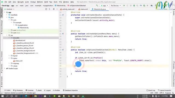Open the Problems tool window
The height and width of the screenshot is (98, 175).
tap(18, 90)
